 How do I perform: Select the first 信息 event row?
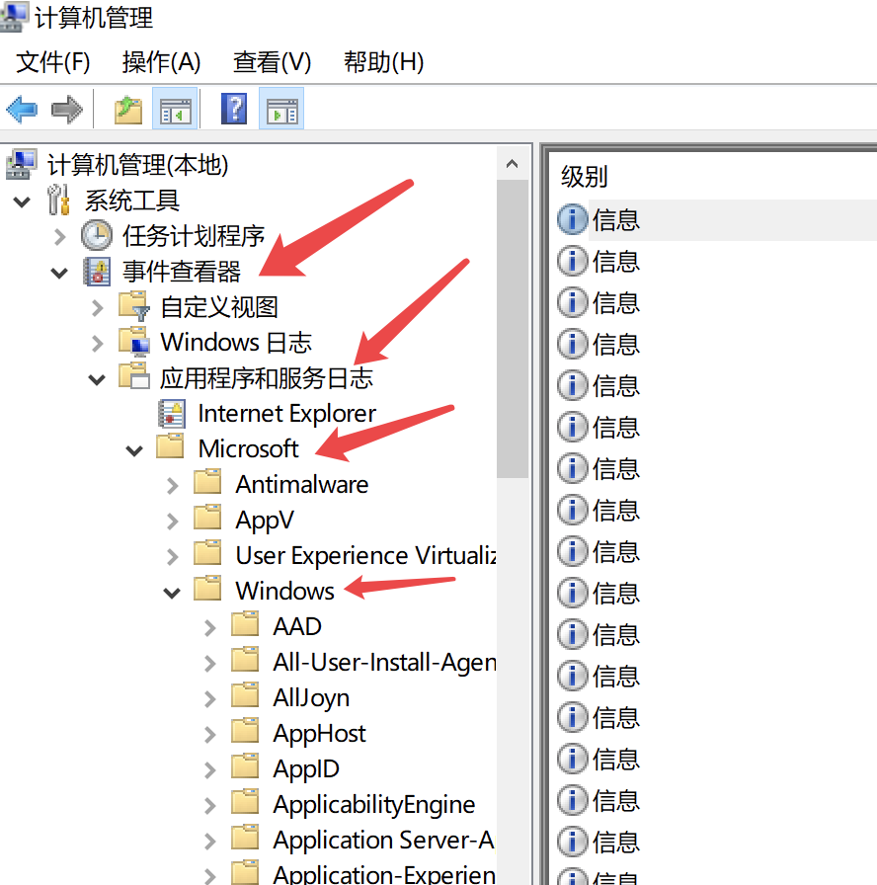point(616,219)
